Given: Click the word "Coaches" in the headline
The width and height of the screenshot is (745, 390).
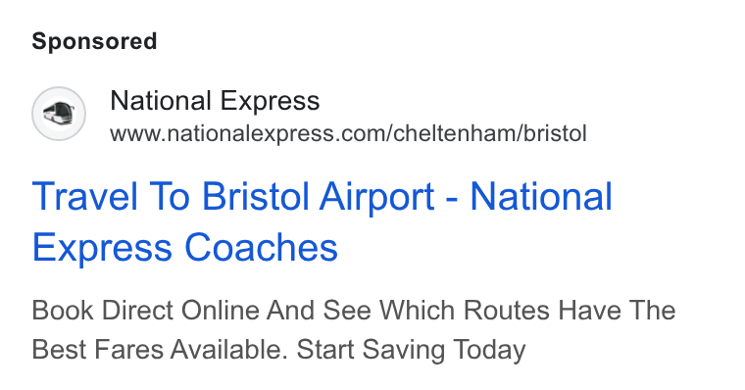Looking at the screenshot, I should 261,247.
